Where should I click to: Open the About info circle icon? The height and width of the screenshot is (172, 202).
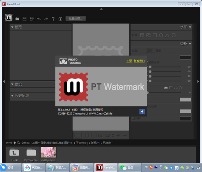60,19
